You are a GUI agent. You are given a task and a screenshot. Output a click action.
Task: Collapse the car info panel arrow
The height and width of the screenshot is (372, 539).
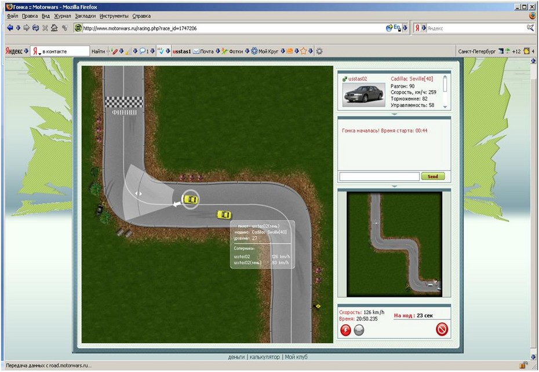click(x=394, y=114)
